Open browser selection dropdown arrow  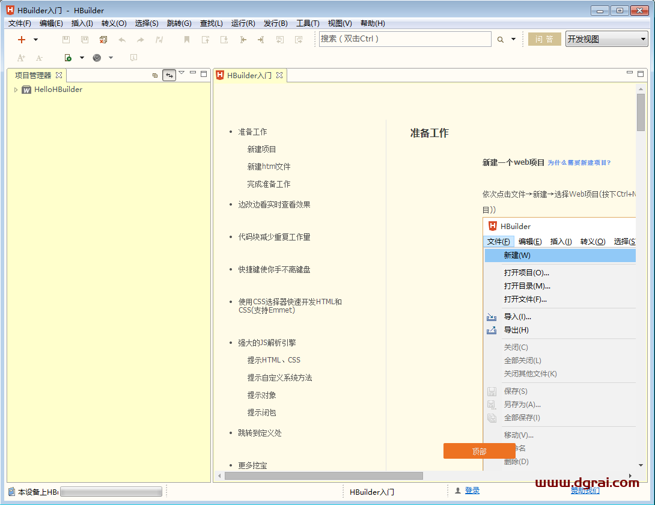pos(111,58)
